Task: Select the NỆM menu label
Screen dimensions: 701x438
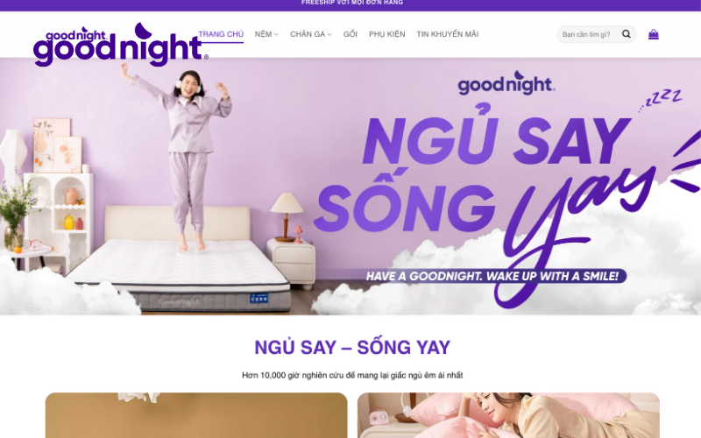Action: coord(263,34)
